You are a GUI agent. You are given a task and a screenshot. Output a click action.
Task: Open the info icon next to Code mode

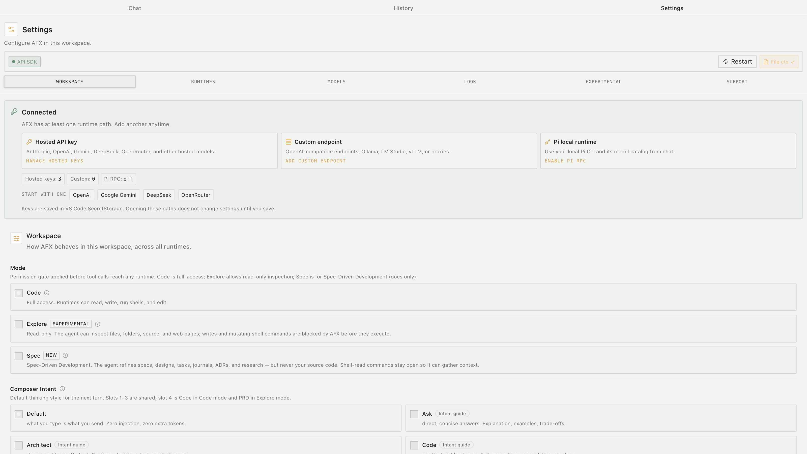point(47,293)
